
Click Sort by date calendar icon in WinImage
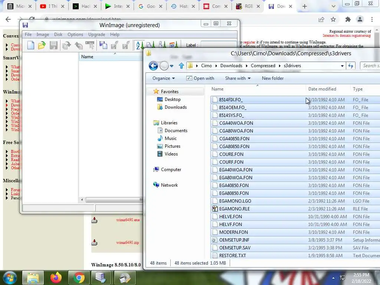point(173,45)
